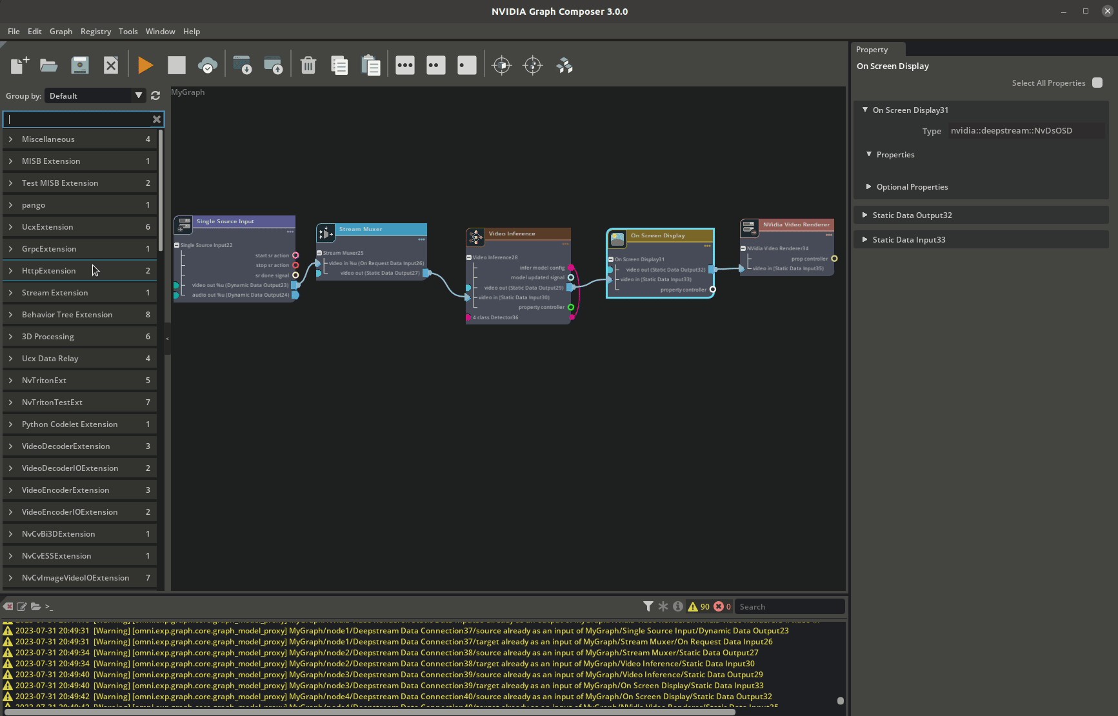The height and width of the screenshot is (716, 1118).
Task: Click the console vertical scrollbar handle
Action: tap(840, 701)
